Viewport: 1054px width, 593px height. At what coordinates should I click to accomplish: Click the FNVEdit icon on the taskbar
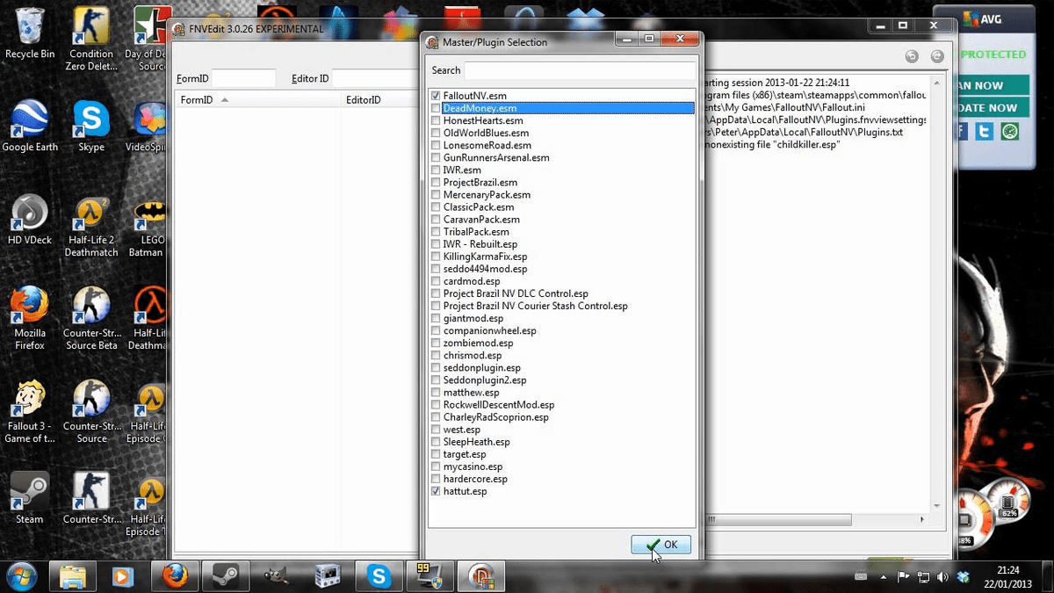(x=481, y=577)
